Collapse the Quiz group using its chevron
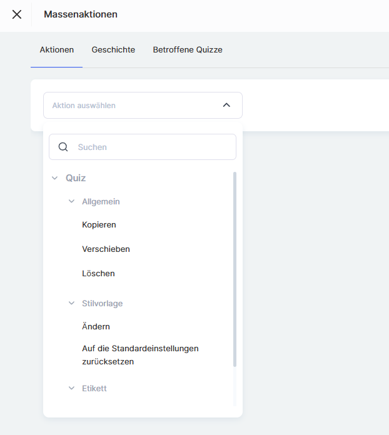 pos(54,178)
